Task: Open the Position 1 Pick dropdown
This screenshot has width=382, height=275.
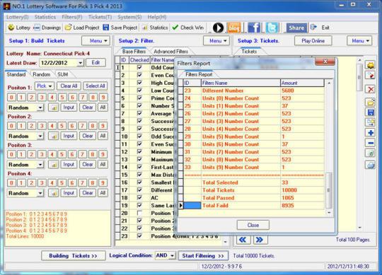Action: [x=45, y=86]
